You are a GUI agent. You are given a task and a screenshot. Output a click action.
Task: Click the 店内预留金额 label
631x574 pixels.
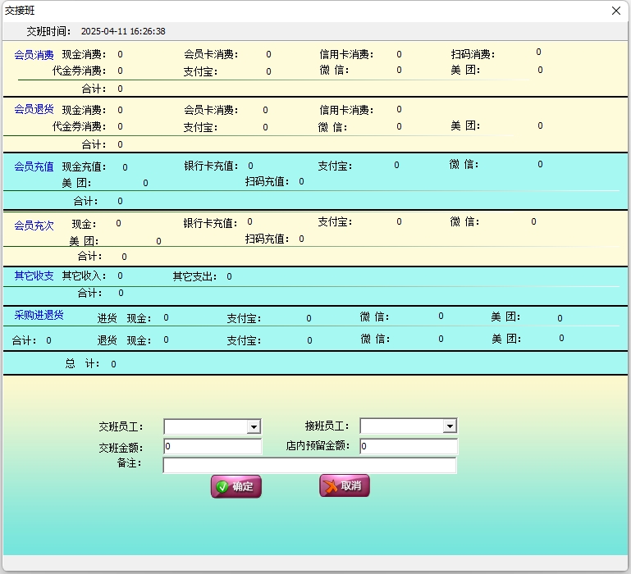(x=318, y=446)
